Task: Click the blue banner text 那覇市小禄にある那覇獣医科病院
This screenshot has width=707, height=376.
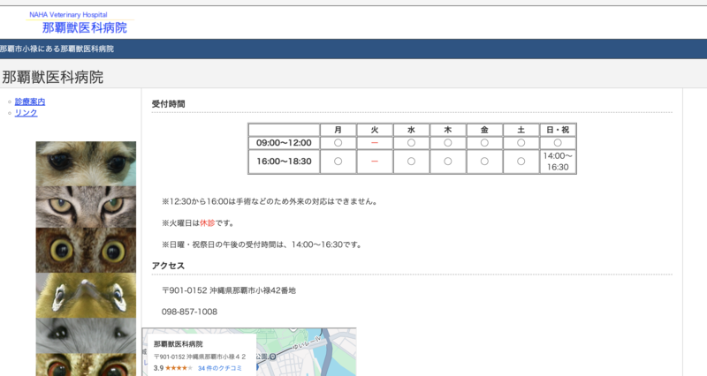Action: click(57, 49)
